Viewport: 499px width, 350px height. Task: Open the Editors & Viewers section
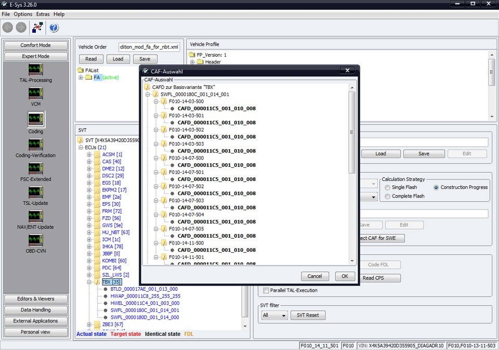tap(36, 299)
